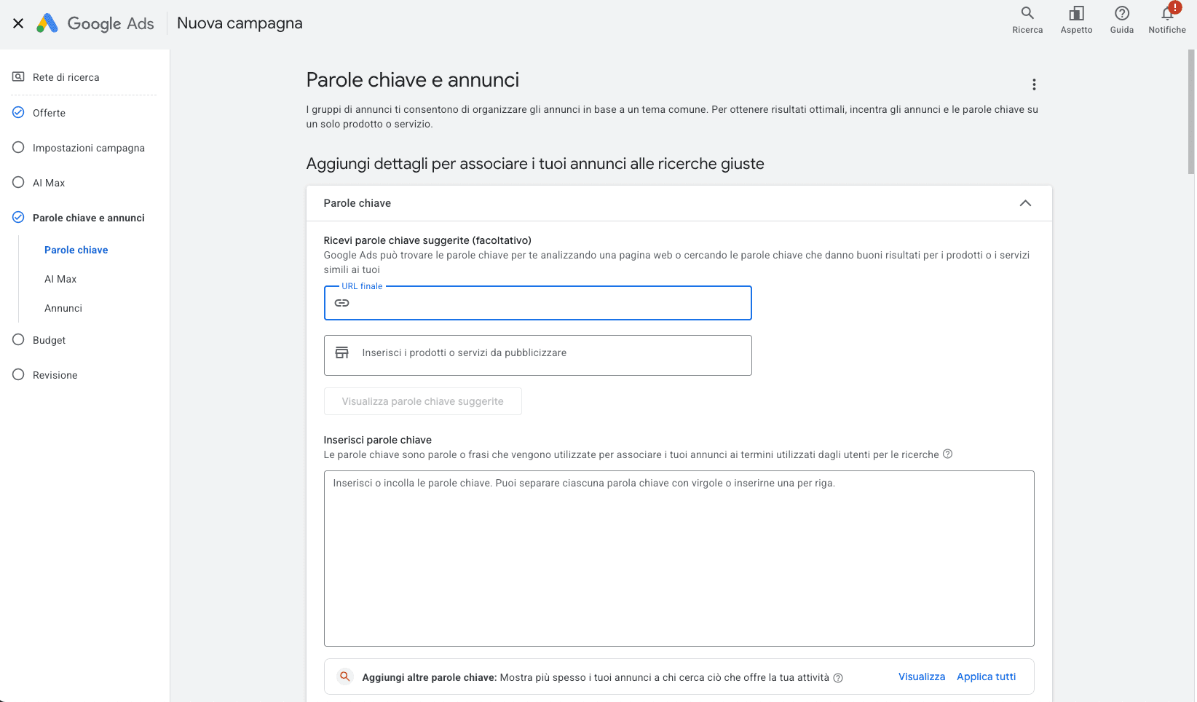Close the Nuova campagna editor

coord(18,23)
